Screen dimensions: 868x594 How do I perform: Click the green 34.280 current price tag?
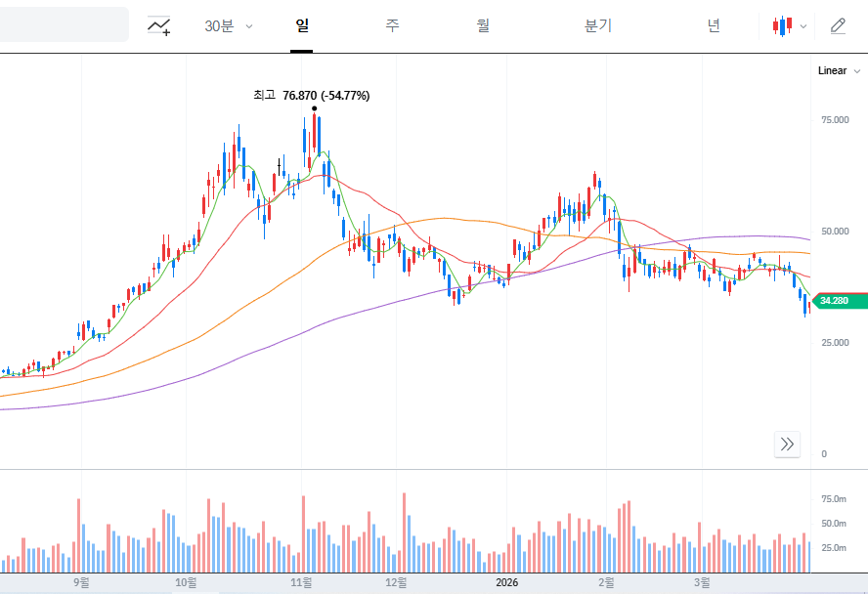click(840, 301)
